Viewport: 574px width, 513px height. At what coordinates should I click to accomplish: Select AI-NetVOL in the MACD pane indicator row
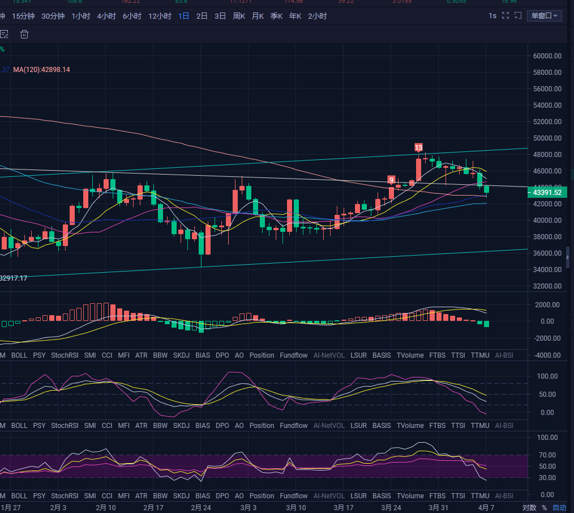pos(329,355)
